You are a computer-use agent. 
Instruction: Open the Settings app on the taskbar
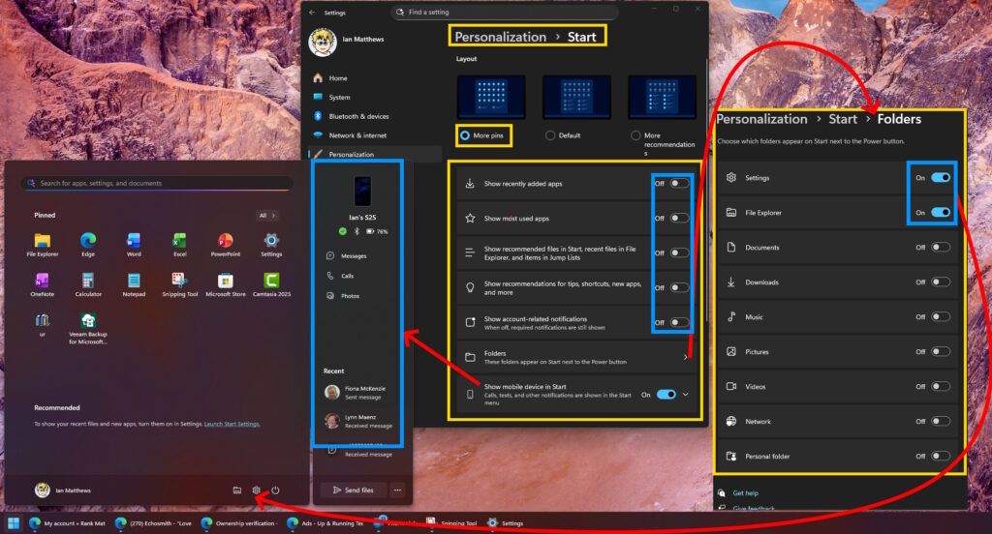(x=505, y=523)
